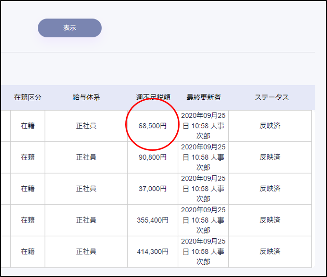Image resolution: width=327 pixels, height=277 pixels.
Task: Click the 414,300円 amount cell
Action: pos(152,252)
